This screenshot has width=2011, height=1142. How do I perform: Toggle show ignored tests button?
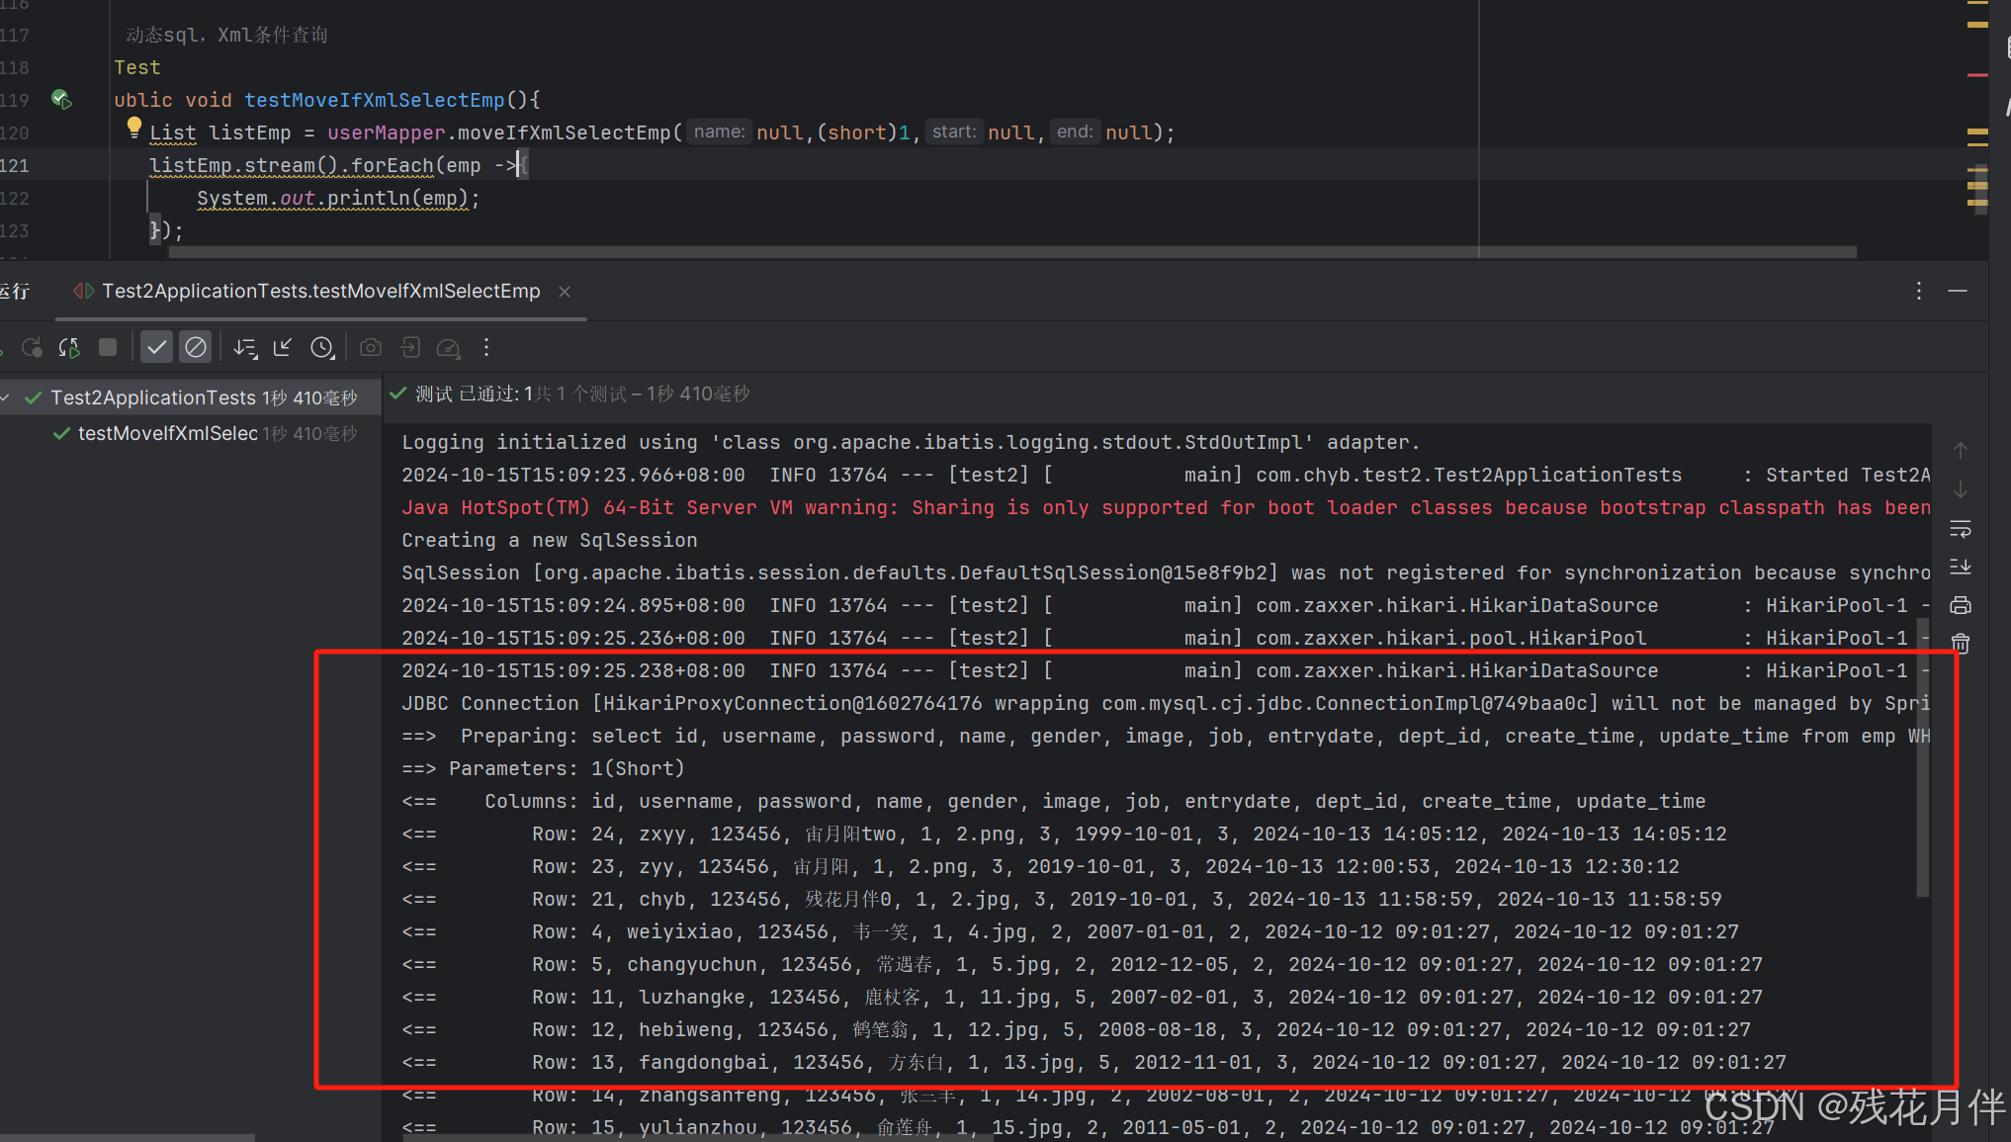(x=196, y=348)
